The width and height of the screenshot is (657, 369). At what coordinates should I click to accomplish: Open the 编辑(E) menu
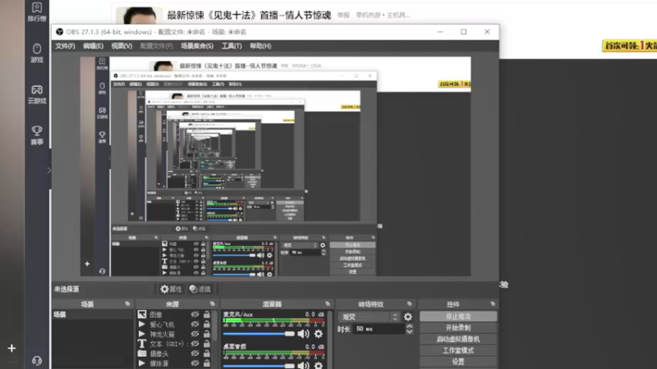(93, 46)
